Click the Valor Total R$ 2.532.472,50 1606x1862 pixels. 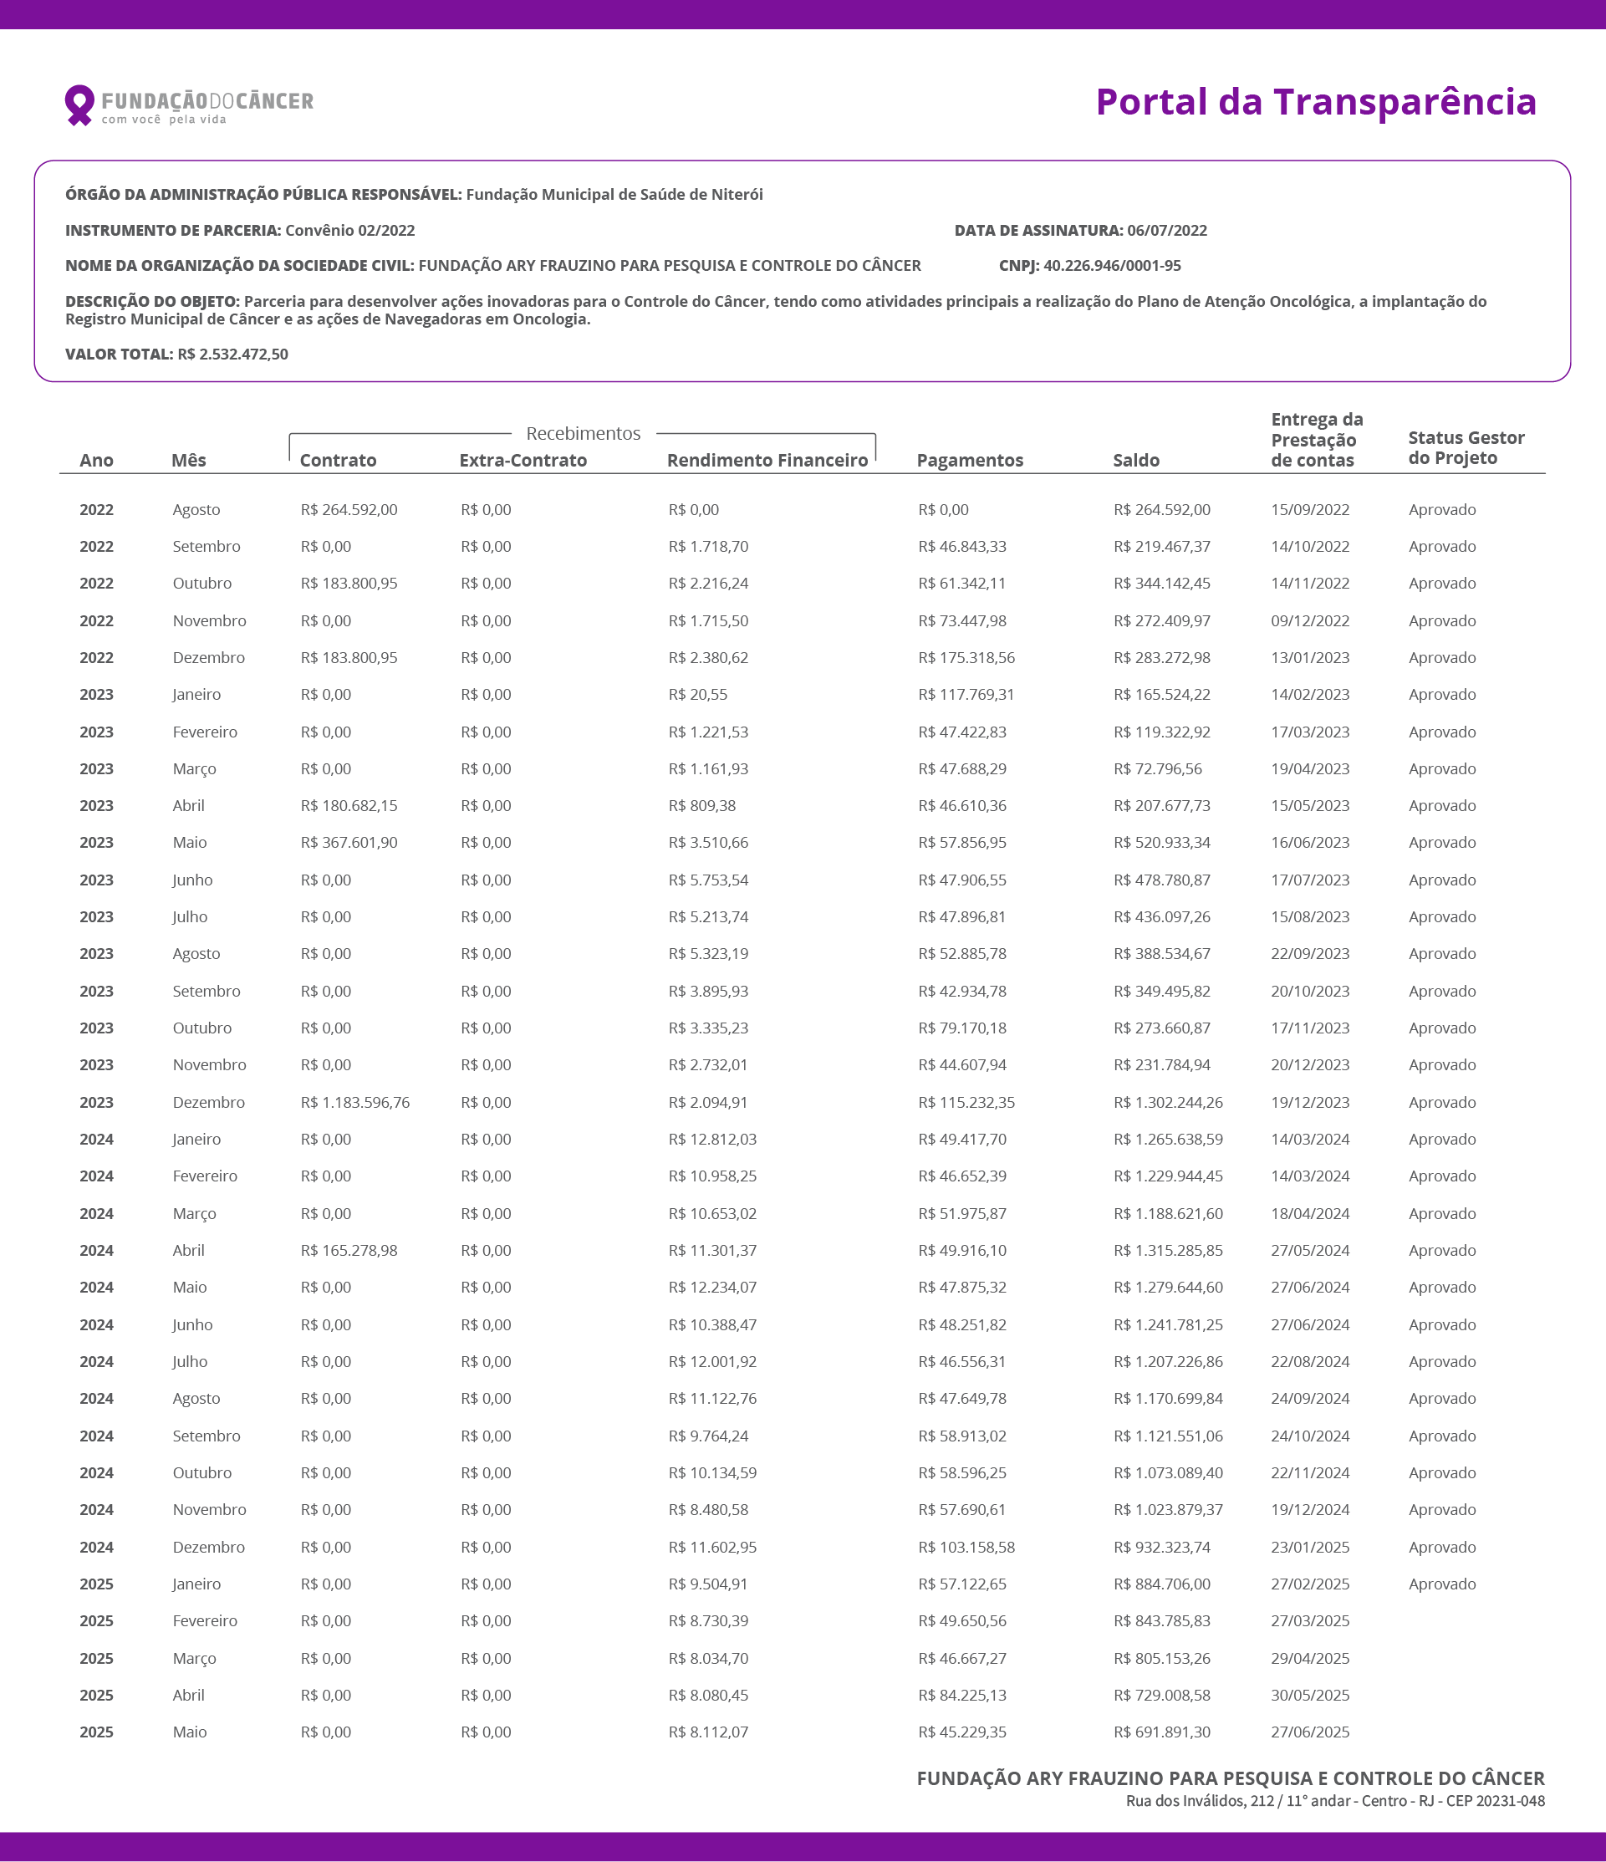pos(177,354)
